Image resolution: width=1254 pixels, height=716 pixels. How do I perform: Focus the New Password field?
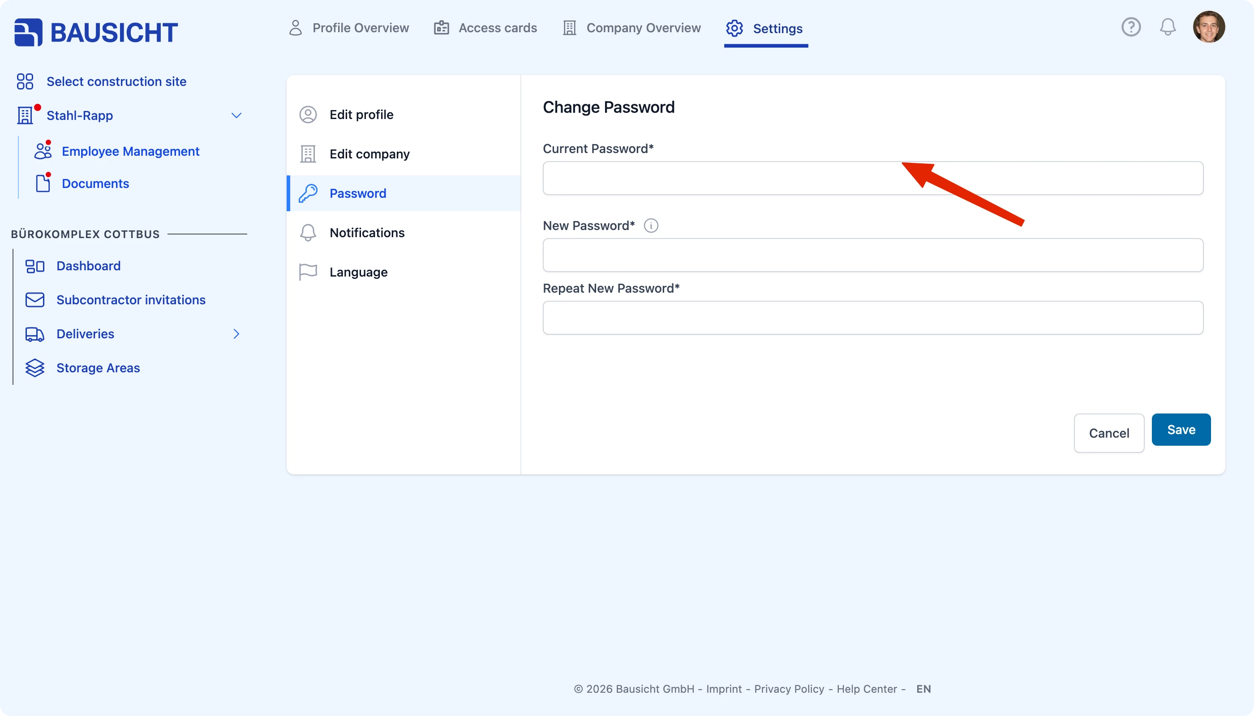point(873,255)
